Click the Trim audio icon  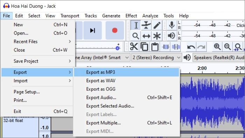(166, 47)
